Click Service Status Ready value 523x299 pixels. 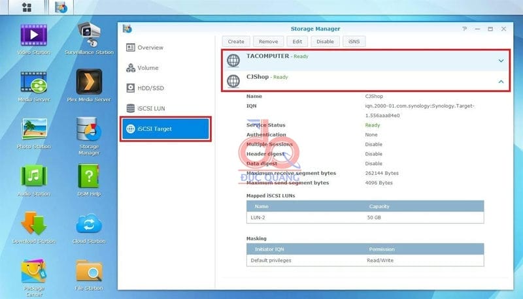pos(373,125)
